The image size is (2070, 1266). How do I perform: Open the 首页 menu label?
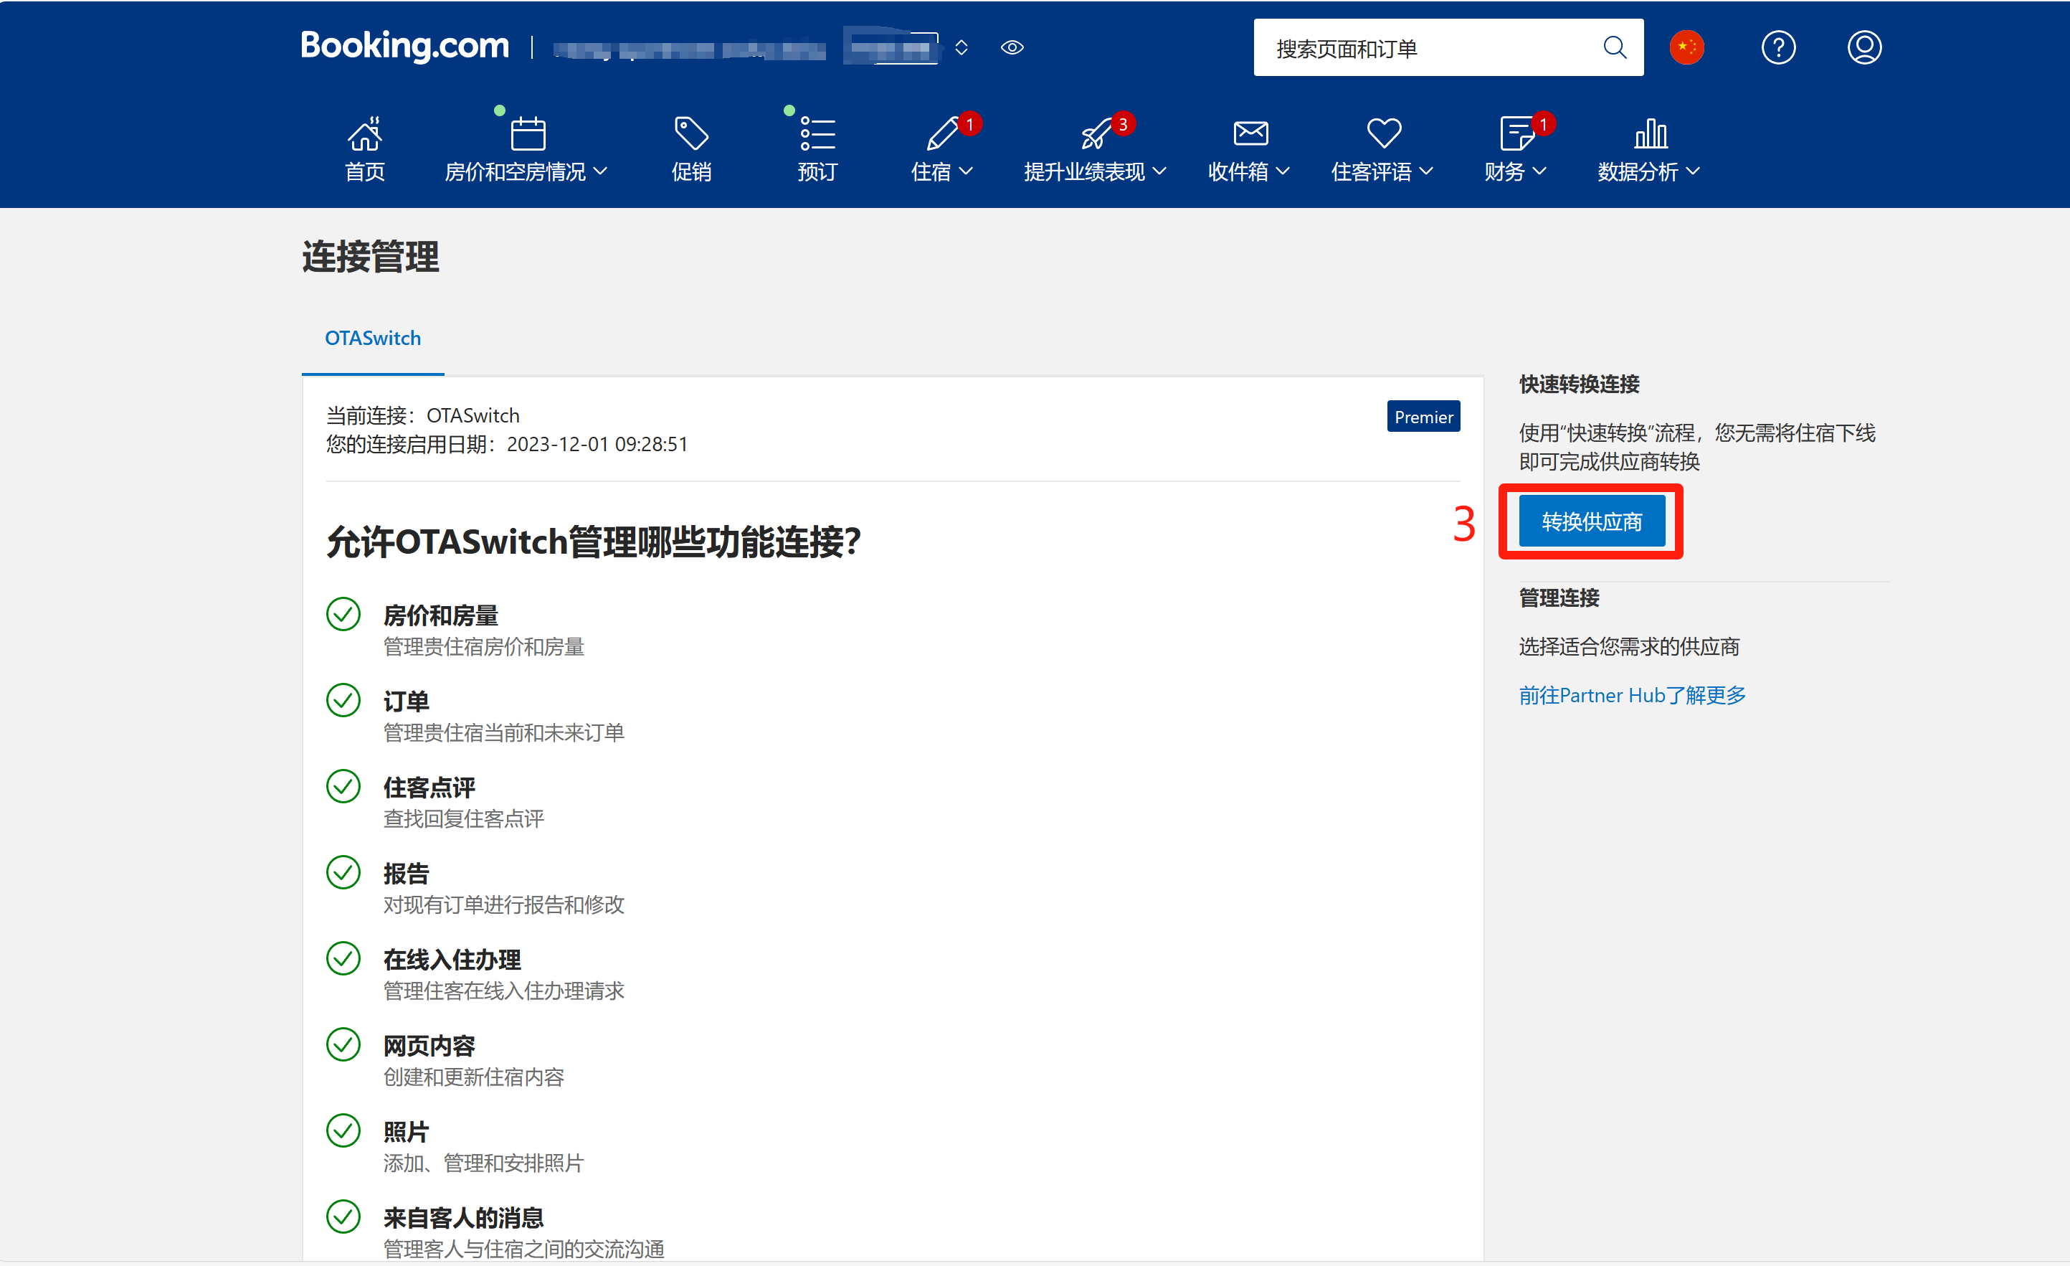(x=365, y=171)
